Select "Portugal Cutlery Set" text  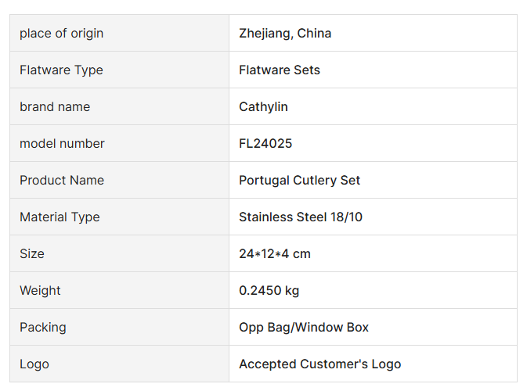[299, 180]
